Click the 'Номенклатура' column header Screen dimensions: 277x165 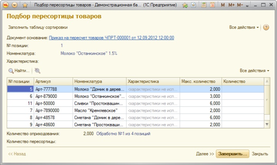tap(100, 81)
